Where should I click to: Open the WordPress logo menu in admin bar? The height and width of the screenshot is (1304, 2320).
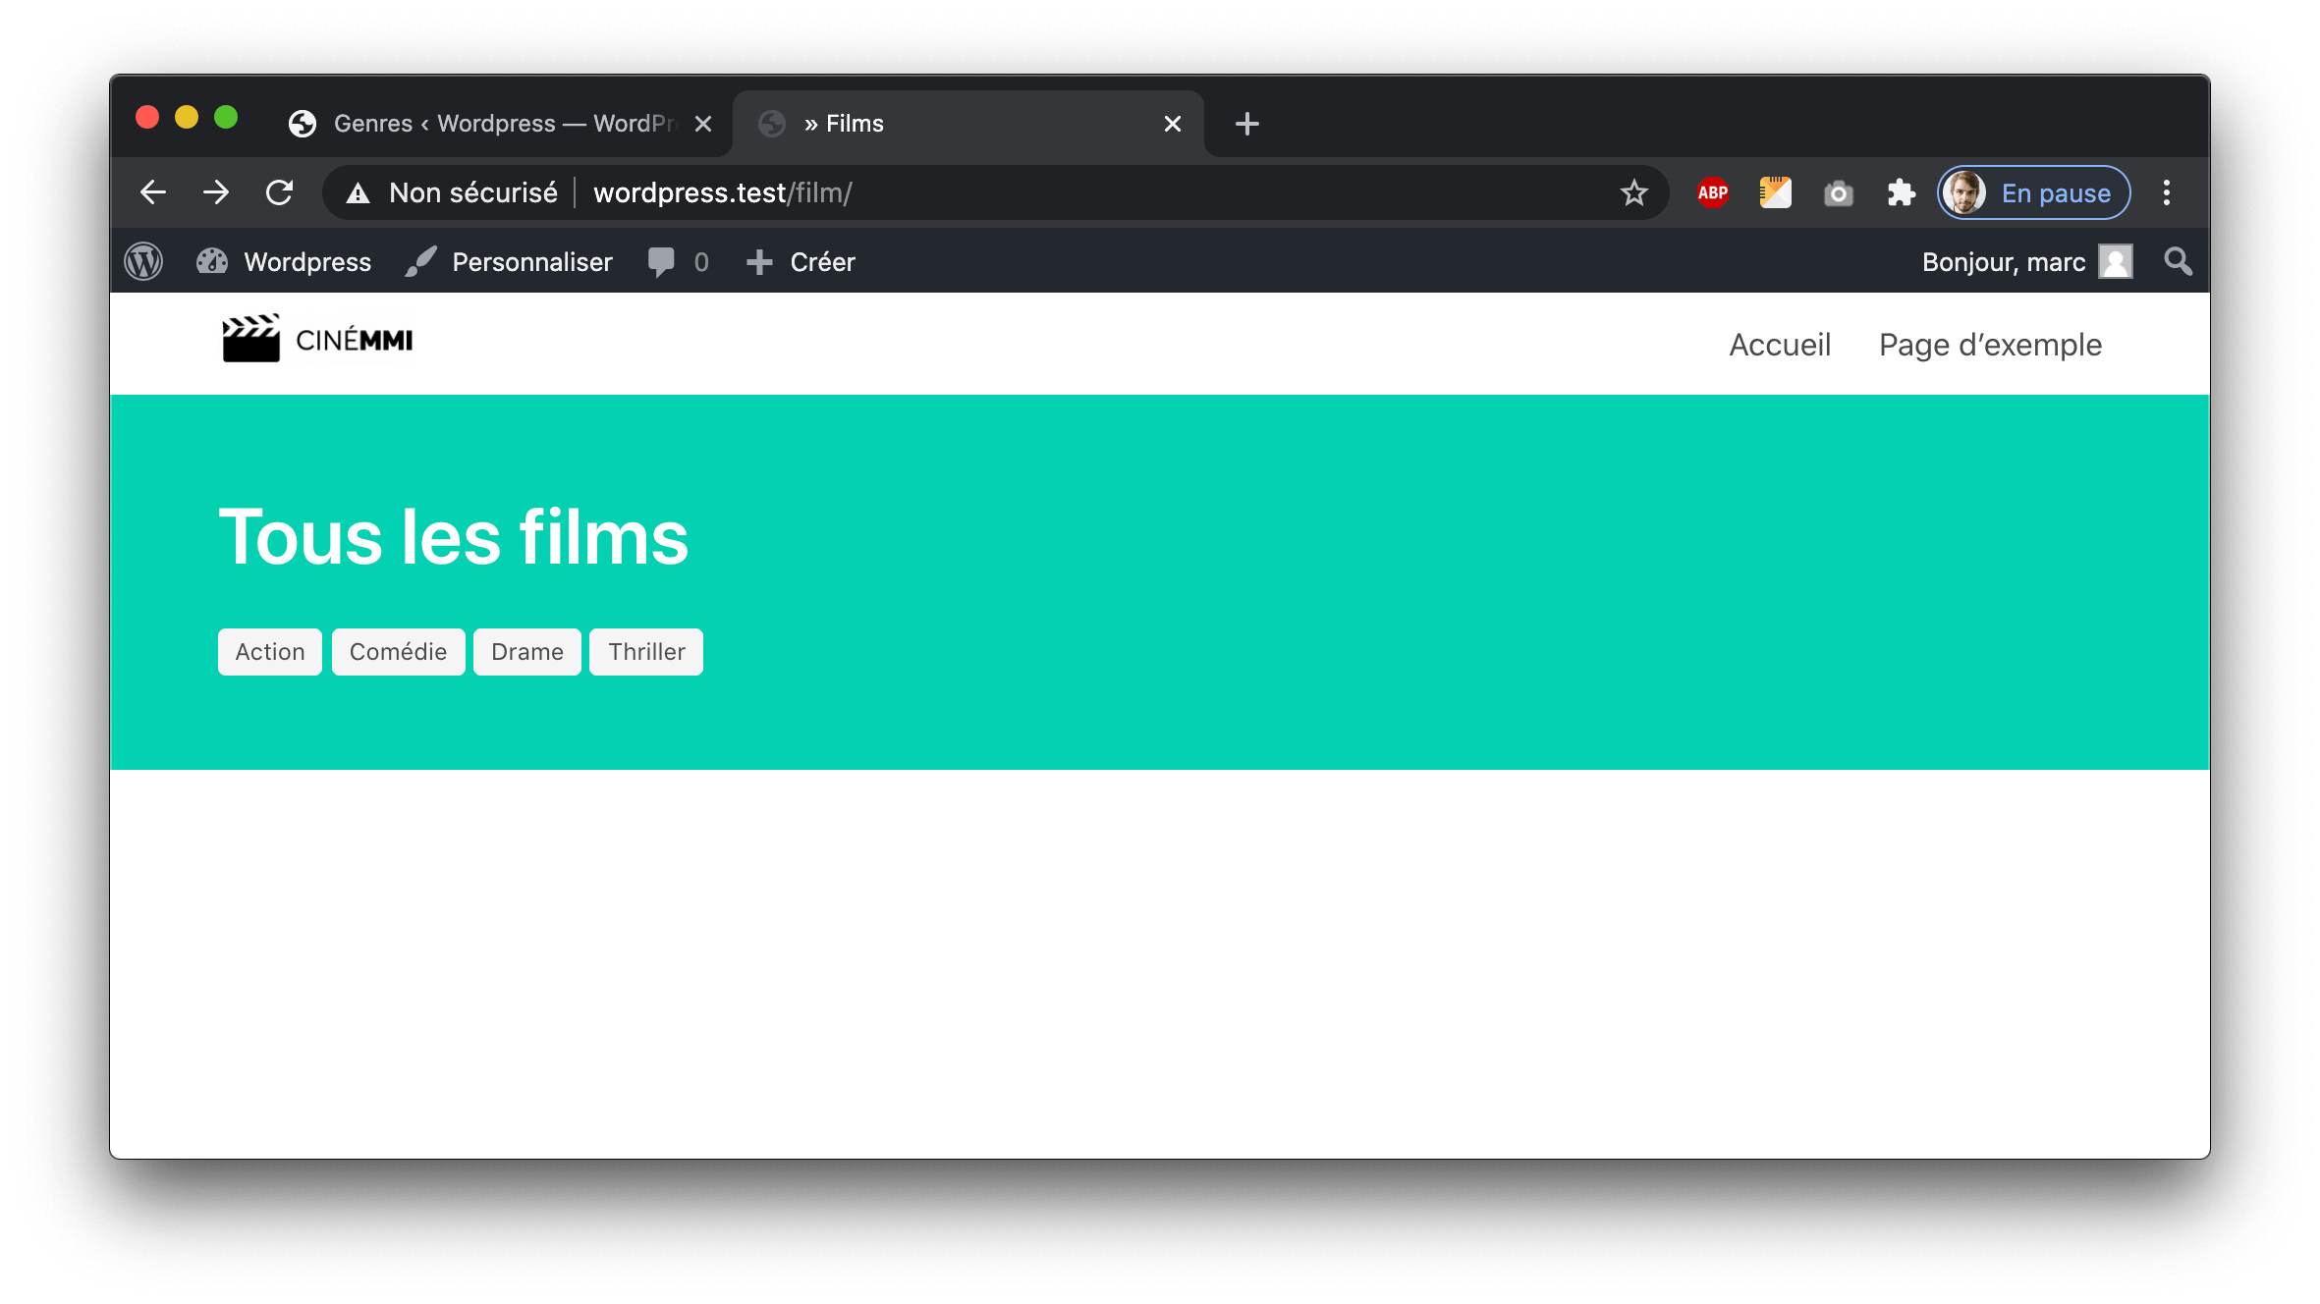(142, 261)
